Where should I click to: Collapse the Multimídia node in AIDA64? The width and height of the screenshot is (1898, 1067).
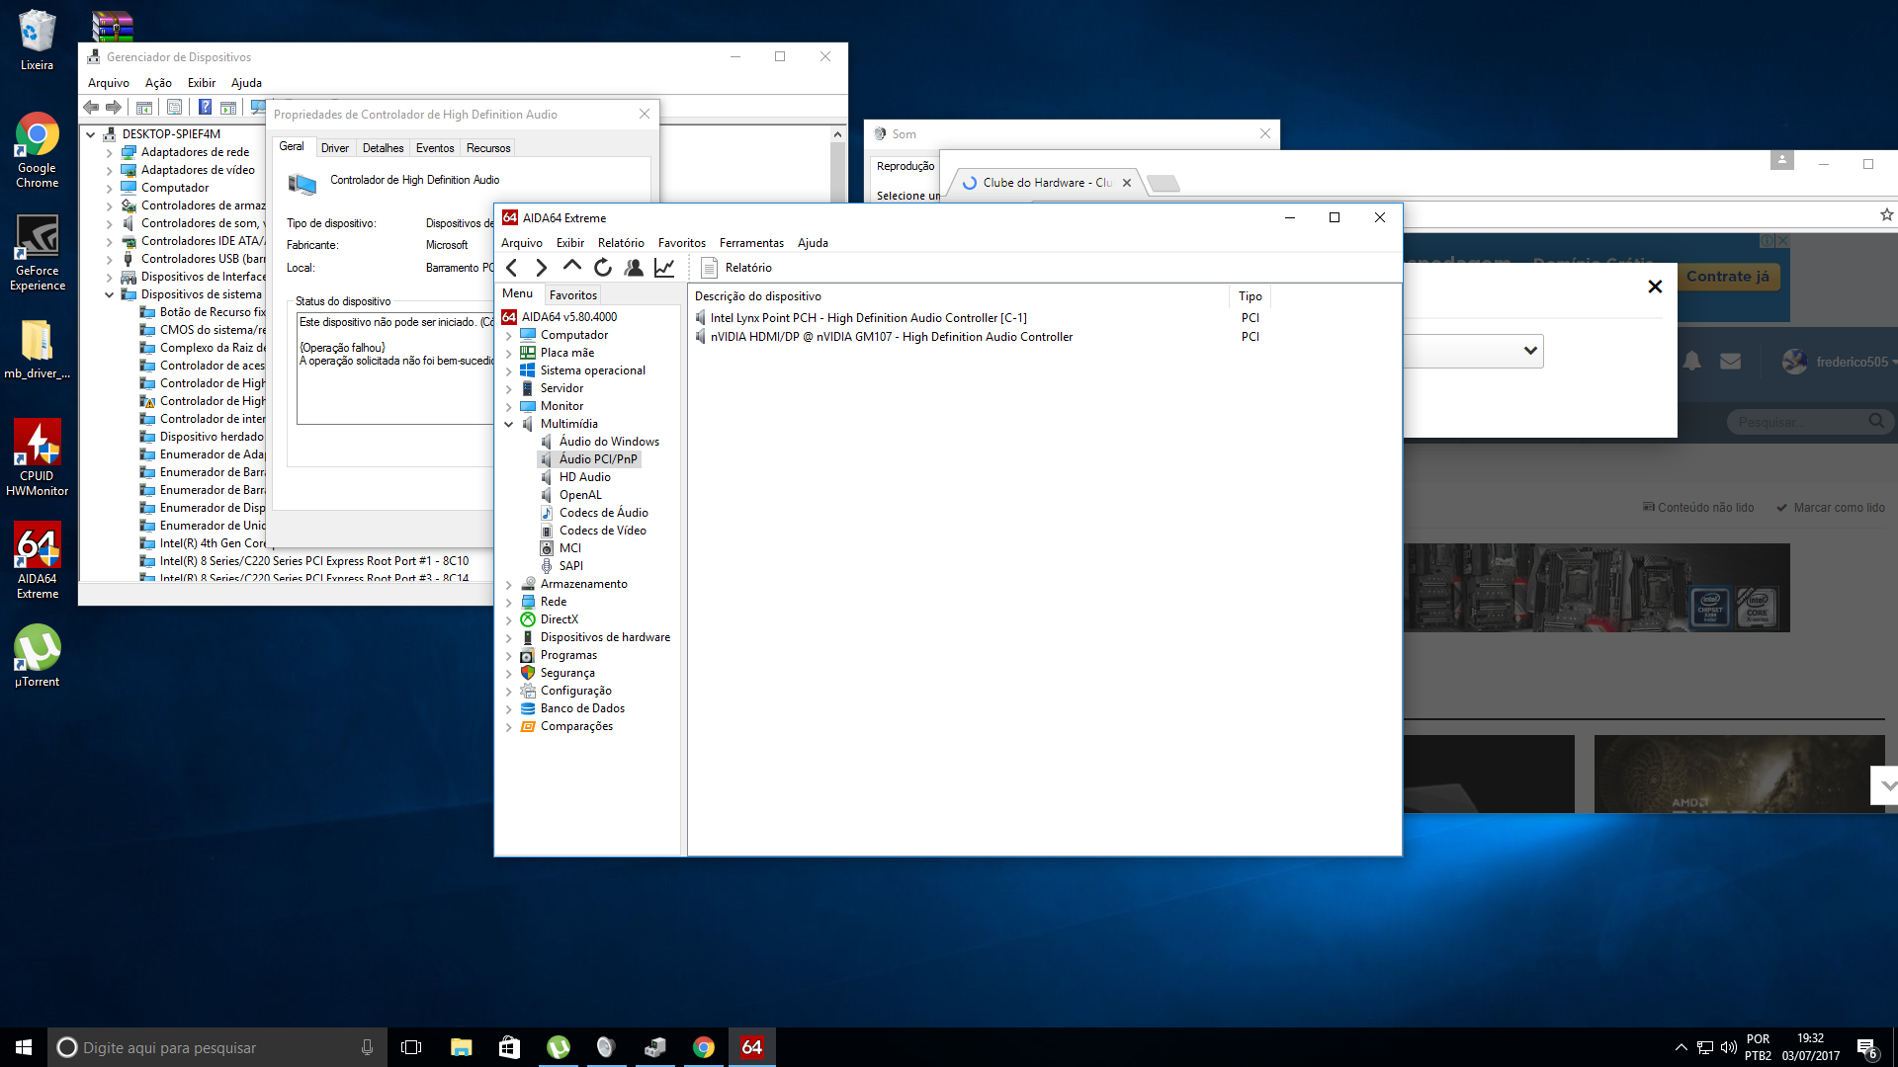tap(509, 425)
